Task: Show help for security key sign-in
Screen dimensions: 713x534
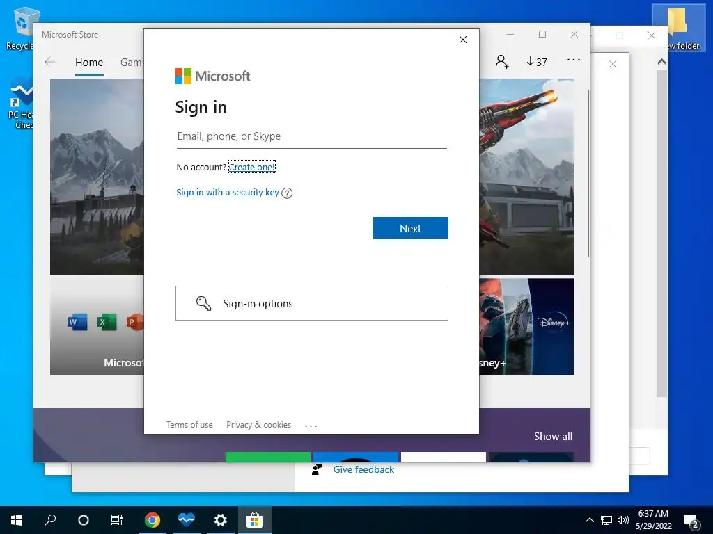Action: tap(287, 193)
